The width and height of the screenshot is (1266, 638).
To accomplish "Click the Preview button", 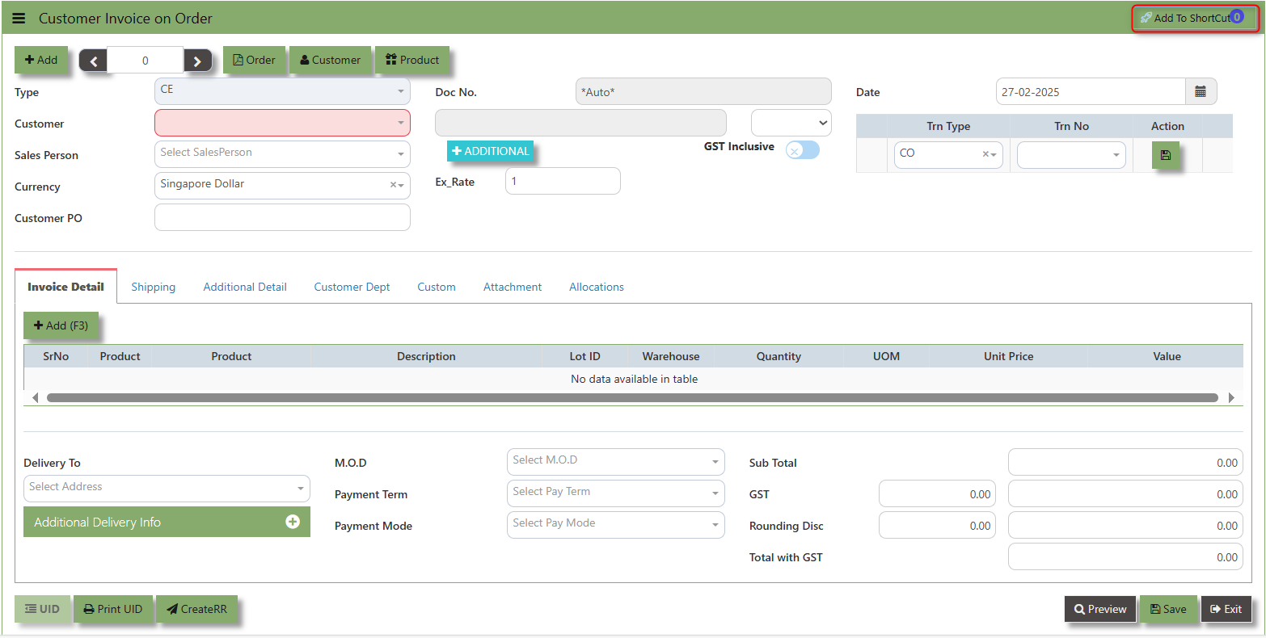I will click(x=1100, y=609).
